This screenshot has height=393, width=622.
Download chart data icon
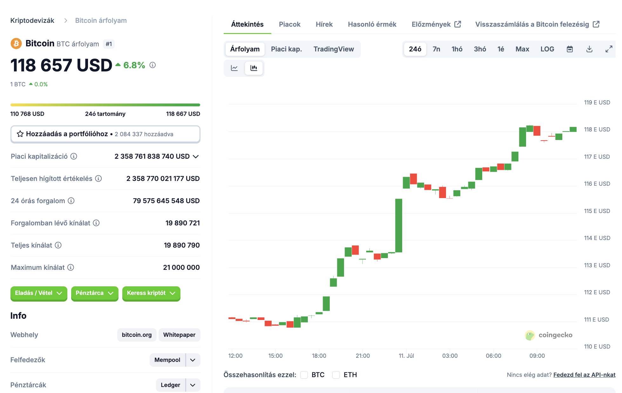[x=589, y=49]
